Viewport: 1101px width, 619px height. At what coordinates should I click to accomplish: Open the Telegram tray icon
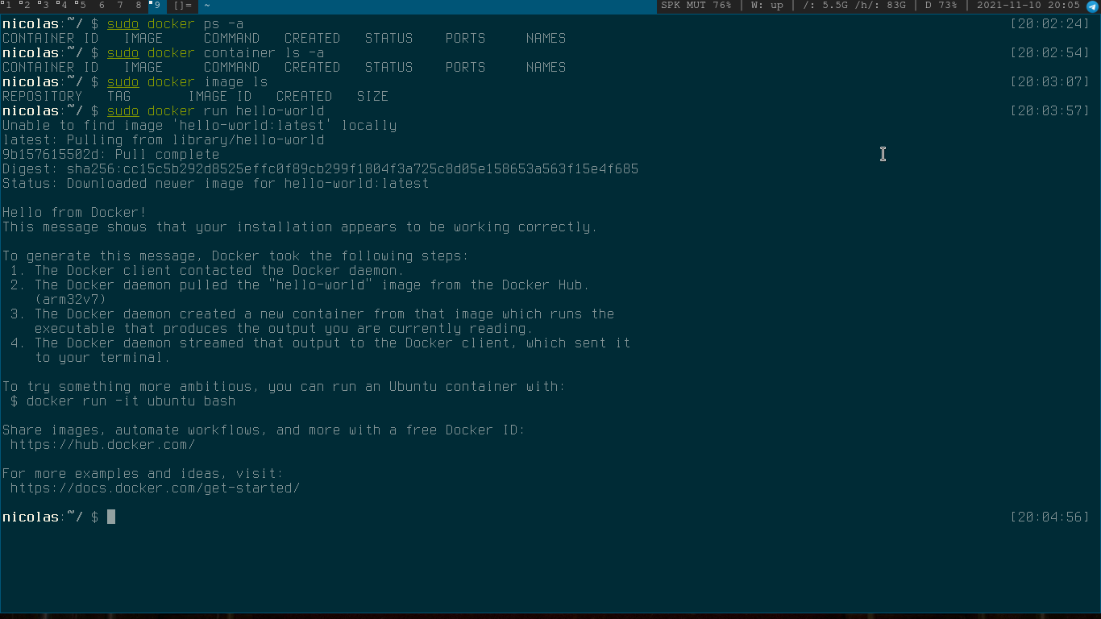pos(1092,6)
